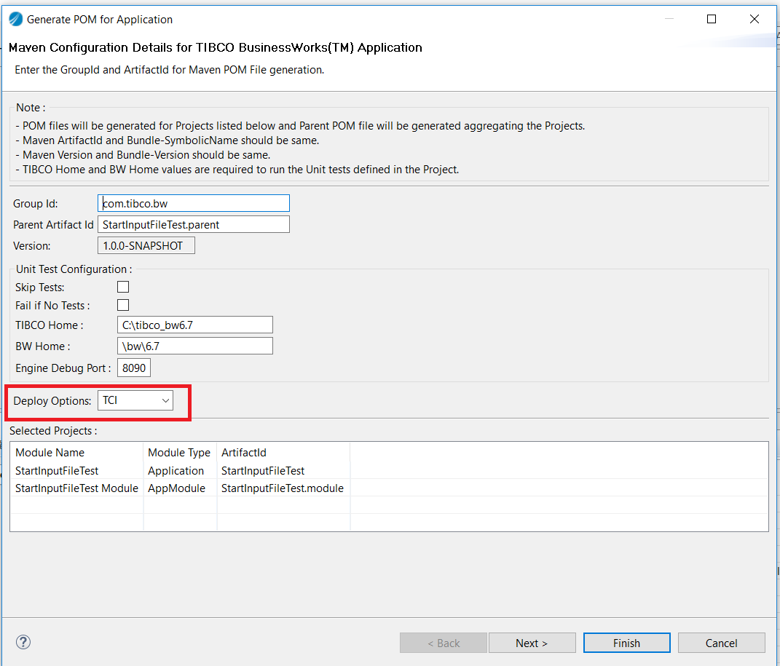Click the BW Home field
Screen dimensions: 780x666
coord(195,346)
